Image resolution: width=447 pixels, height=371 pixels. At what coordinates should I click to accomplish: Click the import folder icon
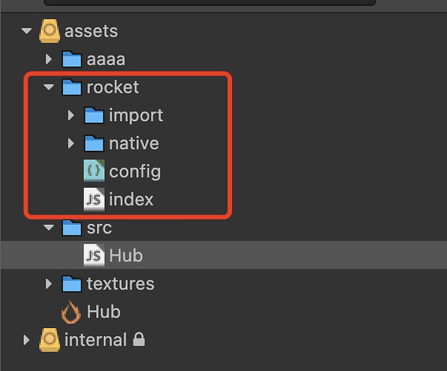(x=94, y=116)
